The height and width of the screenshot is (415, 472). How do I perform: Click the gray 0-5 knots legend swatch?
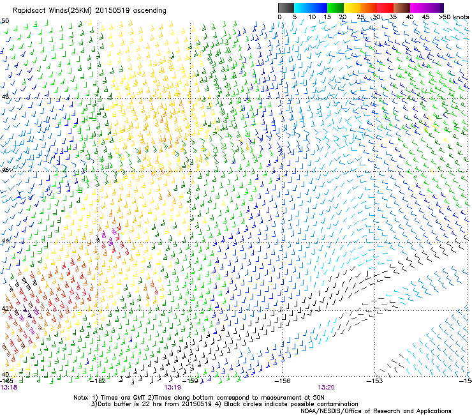coord(286,8)
